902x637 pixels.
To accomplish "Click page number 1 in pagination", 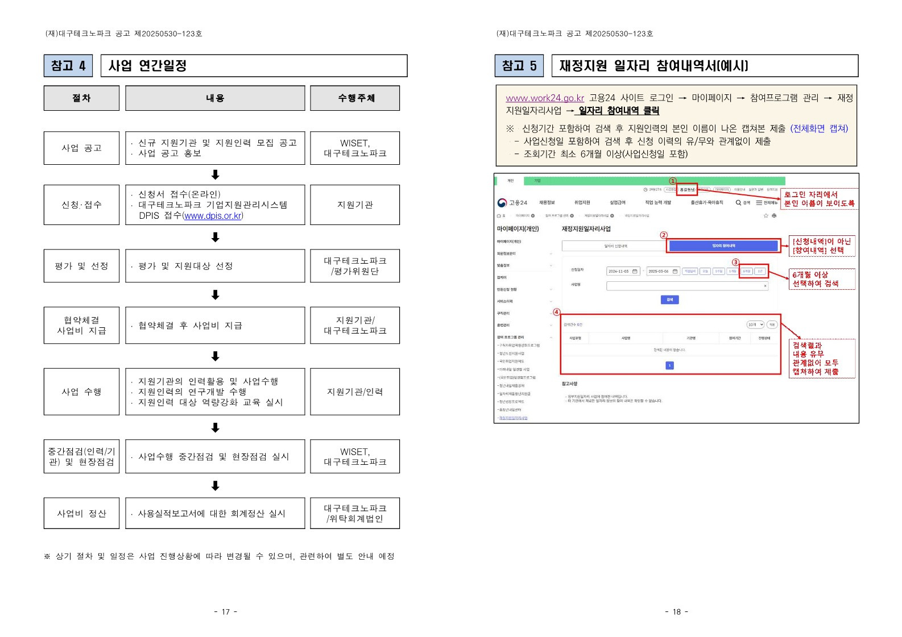I will [669, 365].
